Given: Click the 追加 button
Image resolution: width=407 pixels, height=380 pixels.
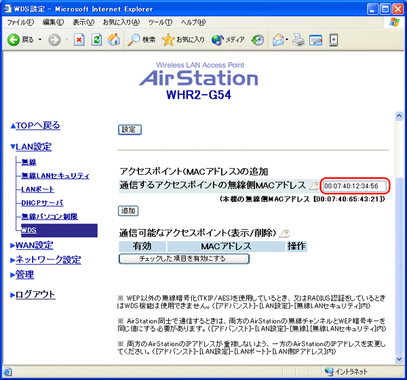Looking at the screenshot, I should click(128, 211).
